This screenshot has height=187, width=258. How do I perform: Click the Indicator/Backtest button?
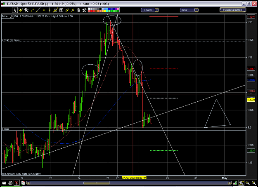pyautogui.click(x=233, y=10)
